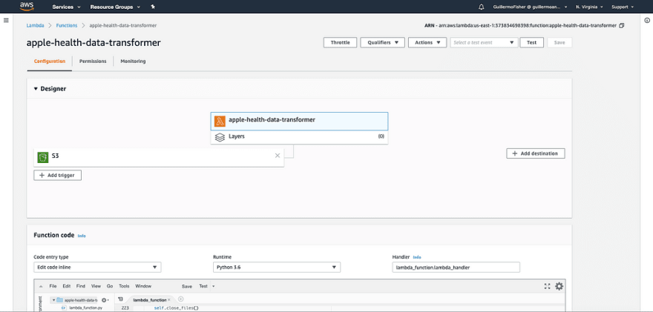This screenshot has width=653, height=312.
Task: Click the tab list icon left of lambda_function
Action: pyautogui.click(x=120, y=299)
